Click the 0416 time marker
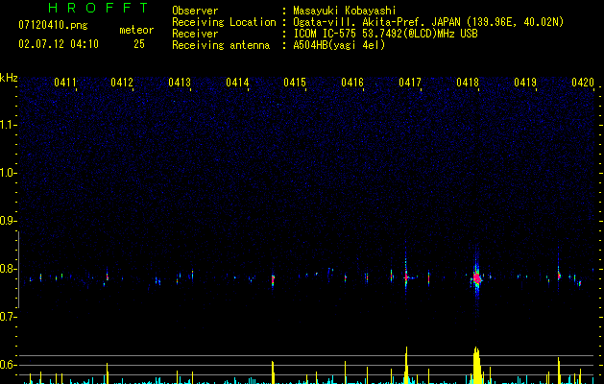 (x=352, y=83)
